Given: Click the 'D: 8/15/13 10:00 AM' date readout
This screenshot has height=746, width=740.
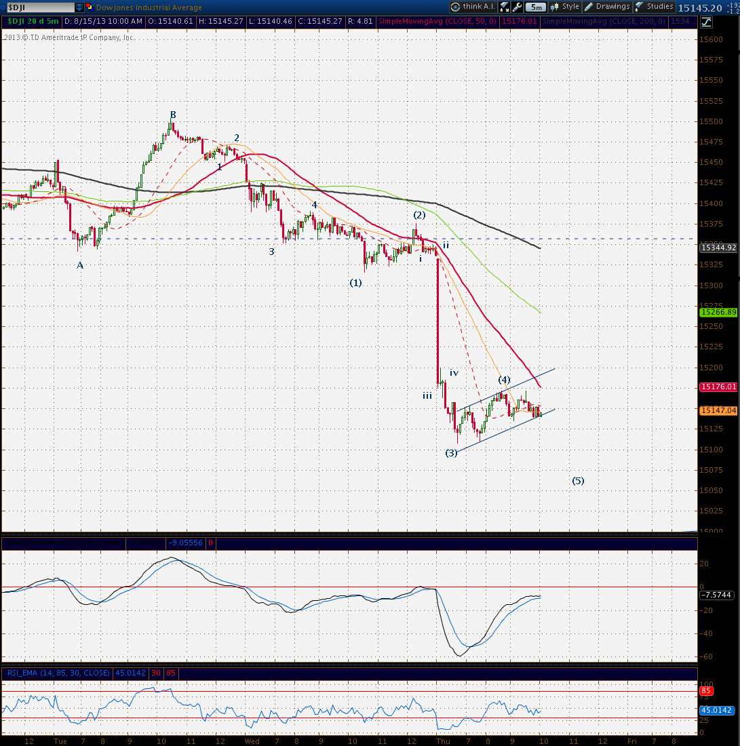Looking at the screenshot, I should (103, 22).
